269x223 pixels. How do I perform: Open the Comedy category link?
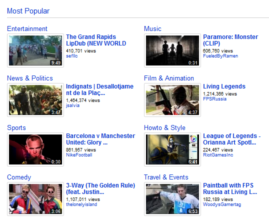(x=19, y=177)
